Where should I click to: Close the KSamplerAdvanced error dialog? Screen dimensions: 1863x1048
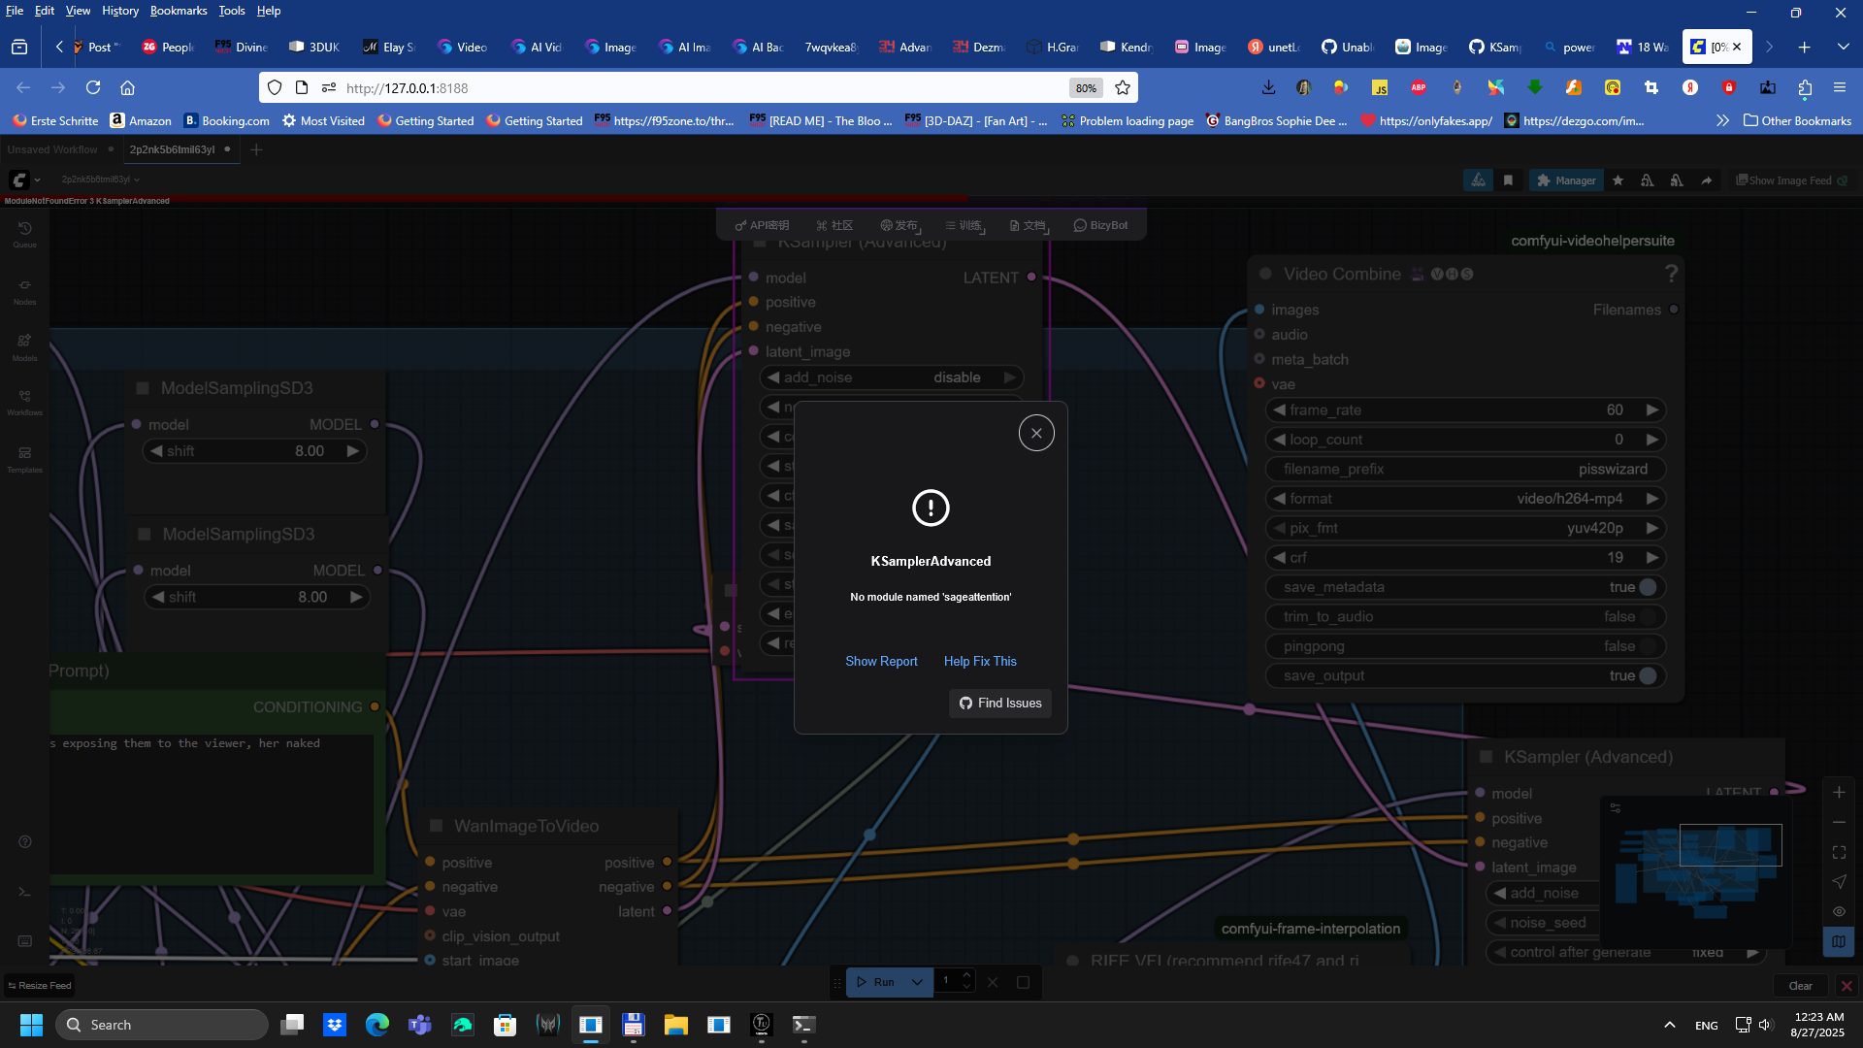point(1035,433)
